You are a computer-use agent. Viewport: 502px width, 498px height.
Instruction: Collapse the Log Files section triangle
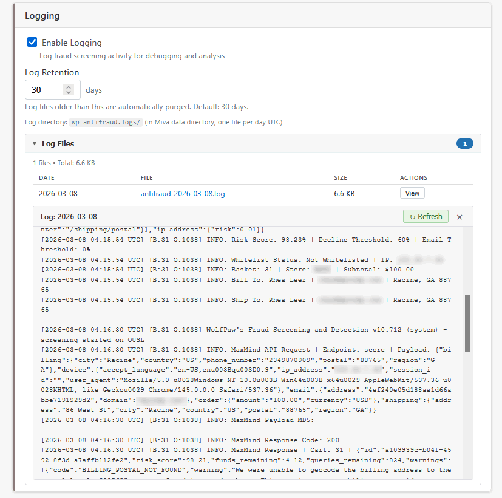pos(35,144)
